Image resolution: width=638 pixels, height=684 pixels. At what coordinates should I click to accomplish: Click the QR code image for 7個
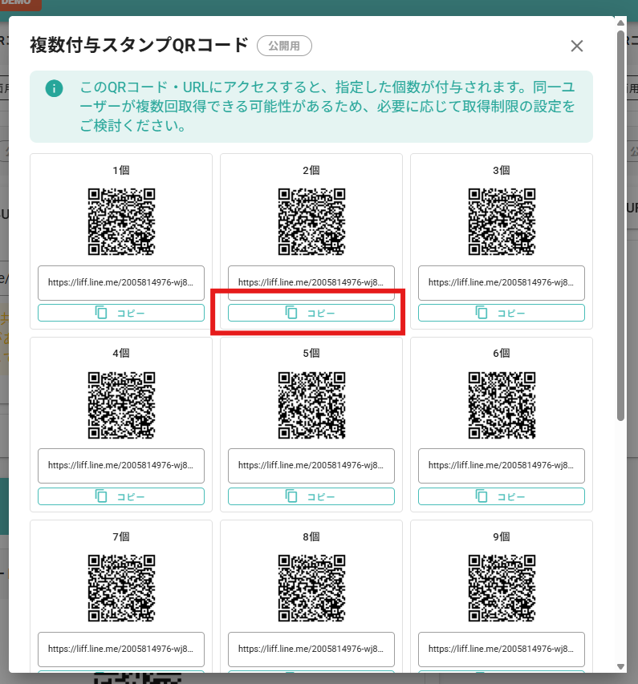click(121, 588)
